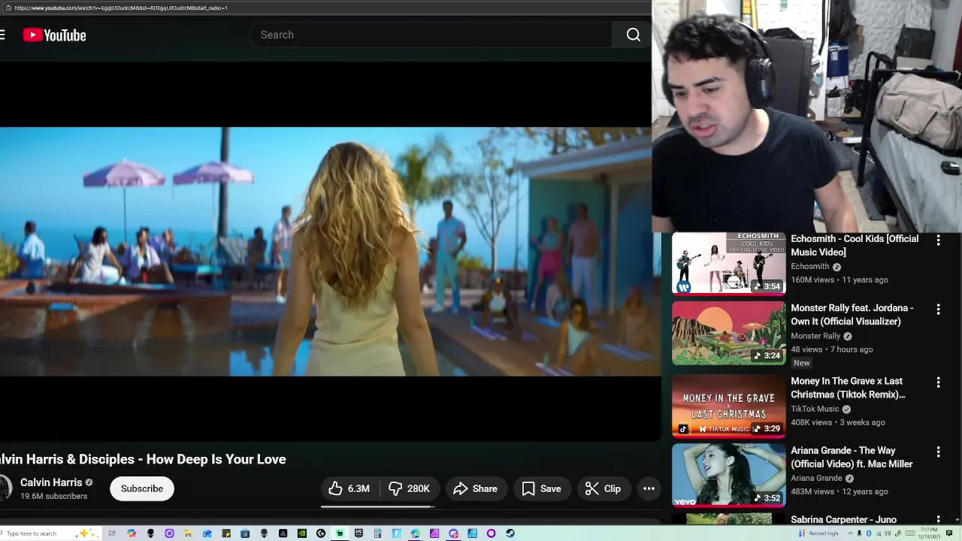This screenshot has width=962, height=541.
Task: Like the video with 6.3M likes
Action: point(349,488)
